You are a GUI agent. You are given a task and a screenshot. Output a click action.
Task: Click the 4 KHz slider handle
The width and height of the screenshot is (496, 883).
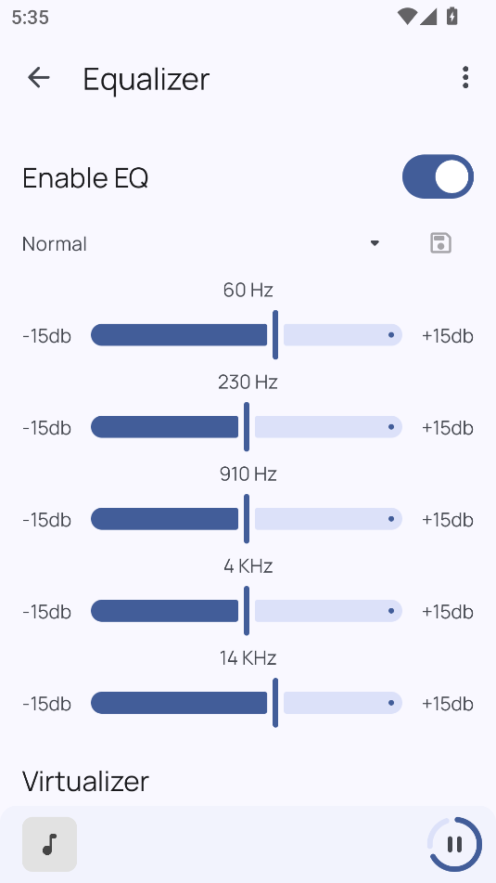247,610
